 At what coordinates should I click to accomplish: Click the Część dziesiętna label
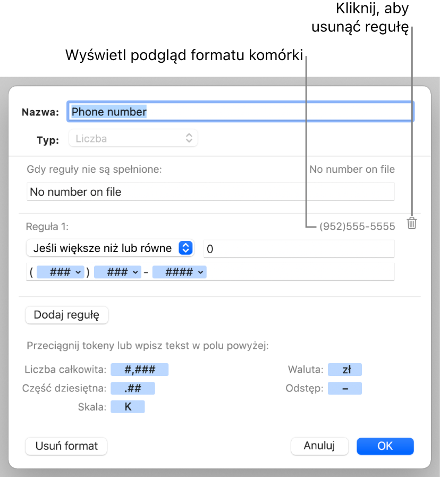point(64,389)
